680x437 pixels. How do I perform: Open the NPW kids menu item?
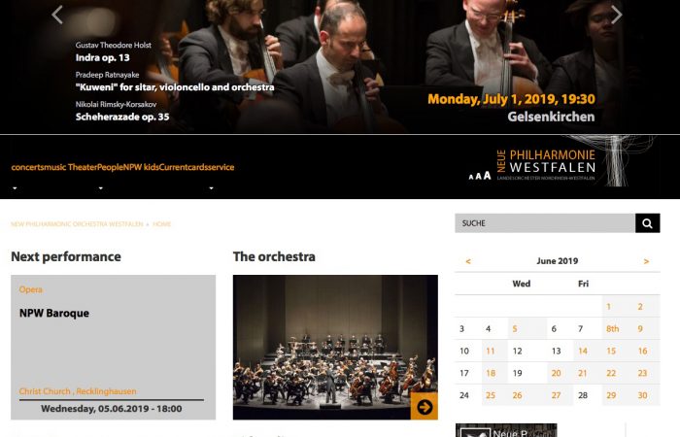142,167
